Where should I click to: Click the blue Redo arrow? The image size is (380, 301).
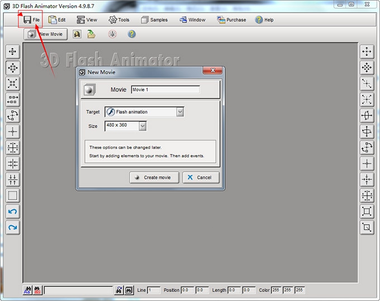point(13,227)
